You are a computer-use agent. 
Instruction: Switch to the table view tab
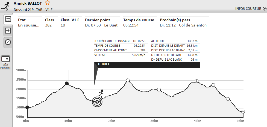click(8, 31)
